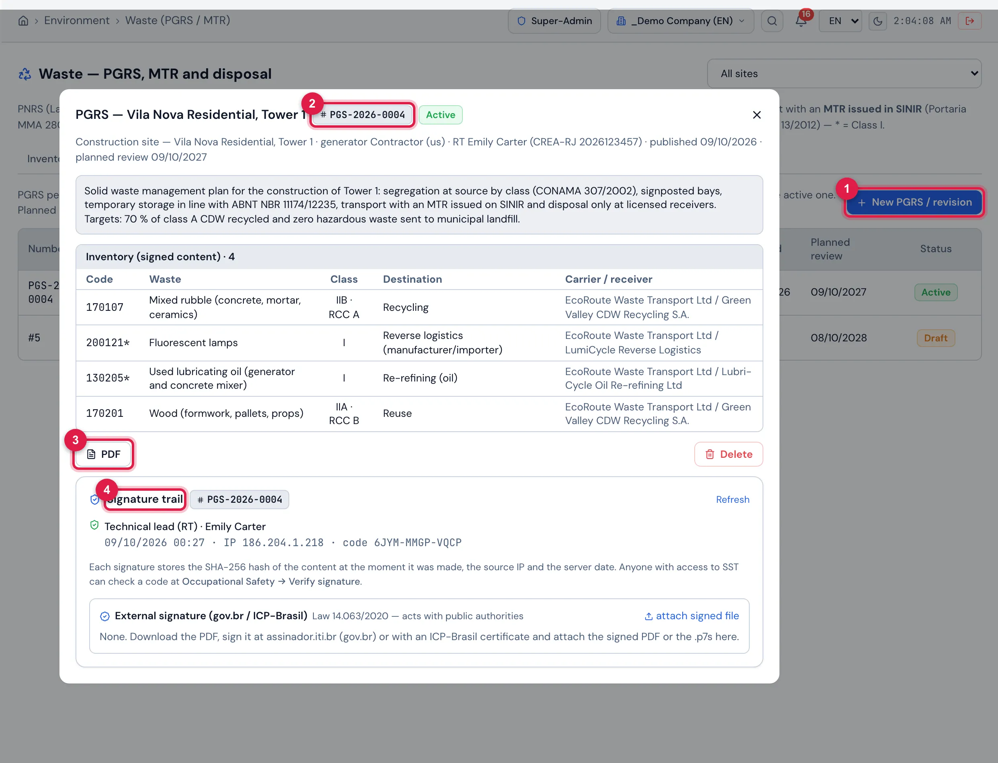Image resolution: width=998 pixels, height=763 pixels.
Task: Click the Active status badge in dialog
Action: (440, 115)
